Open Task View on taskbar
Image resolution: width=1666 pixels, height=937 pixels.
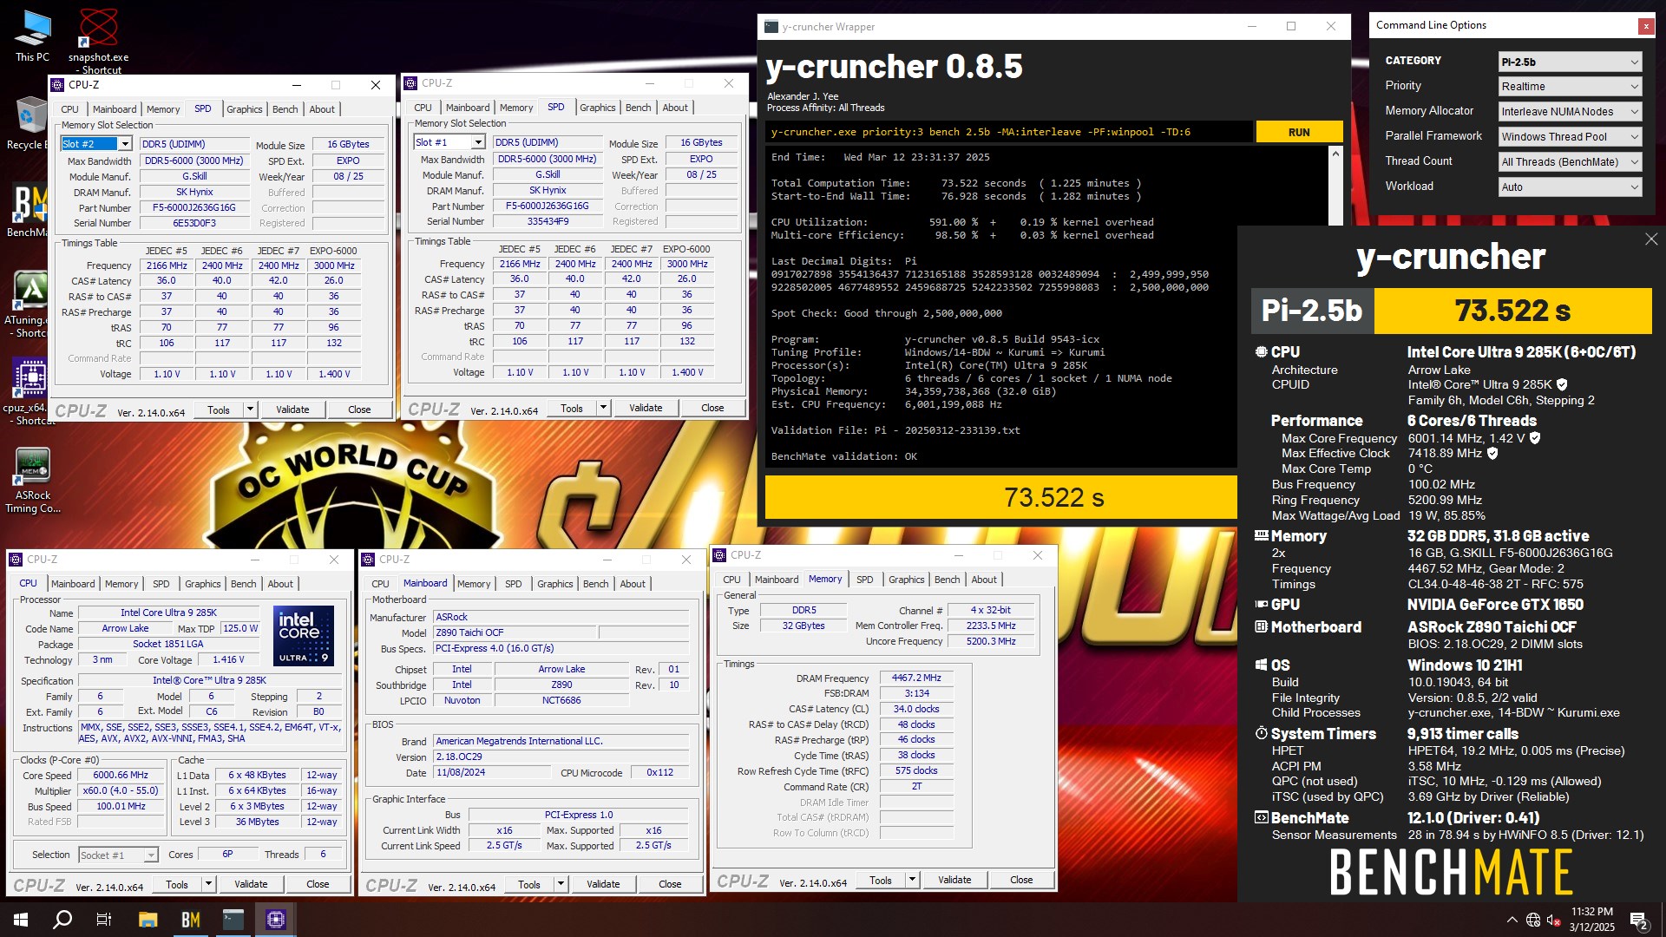click(x=104, y=920)
